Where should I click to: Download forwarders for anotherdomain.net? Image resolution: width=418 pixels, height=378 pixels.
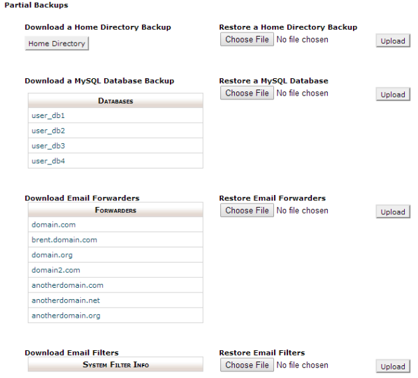66,301
